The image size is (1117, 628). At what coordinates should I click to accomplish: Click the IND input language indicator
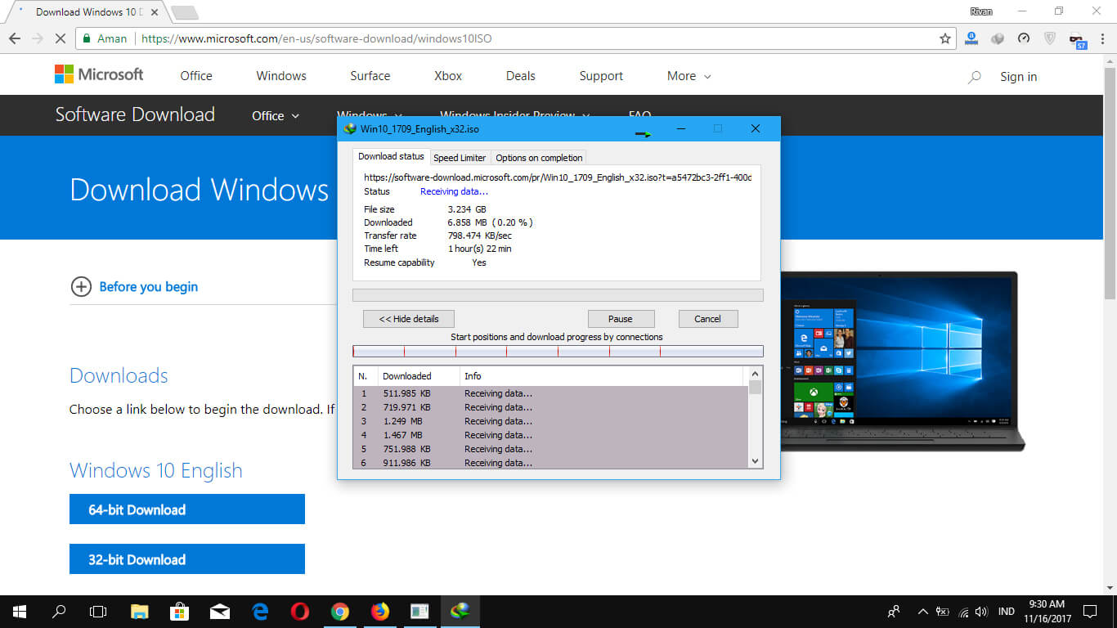click(x=1007, y=612)
